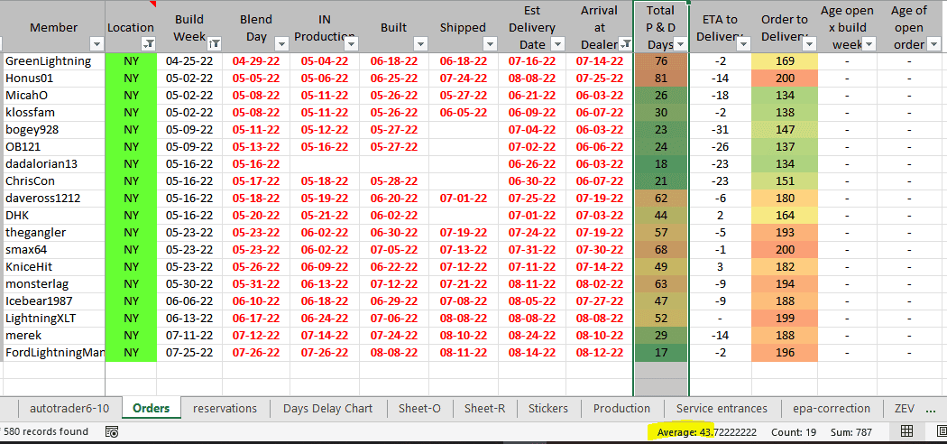Viewport: 947px width, 444px height.
Task: Open the Built column filter dropdown
Action: point(419,43)
